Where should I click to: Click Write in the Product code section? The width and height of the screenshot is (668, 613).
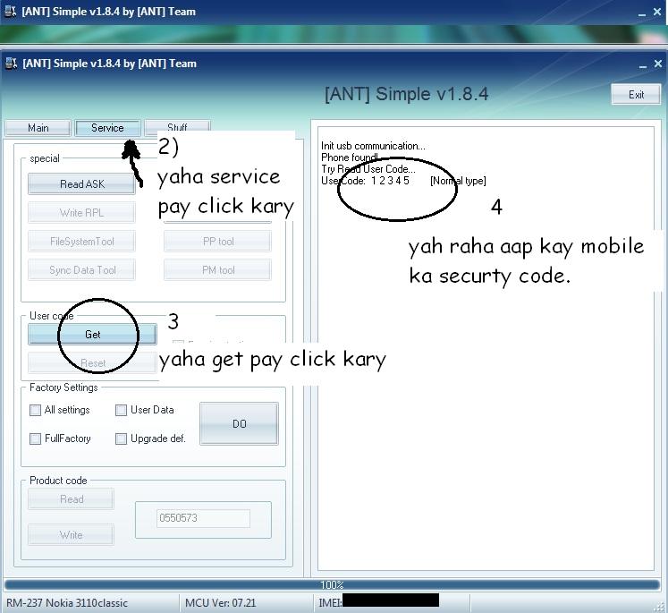72,534
